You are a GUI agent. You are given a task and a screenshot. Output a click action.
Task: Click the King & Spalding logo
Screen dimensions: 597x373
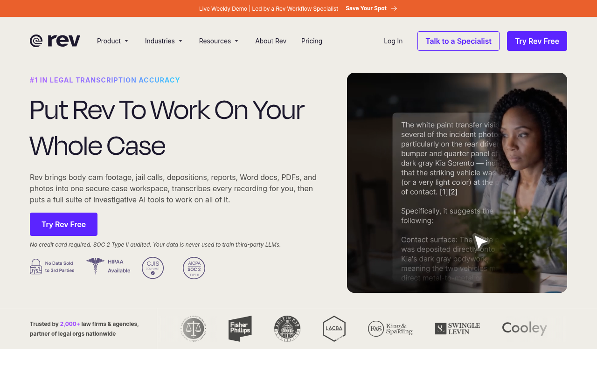(390, 329)
